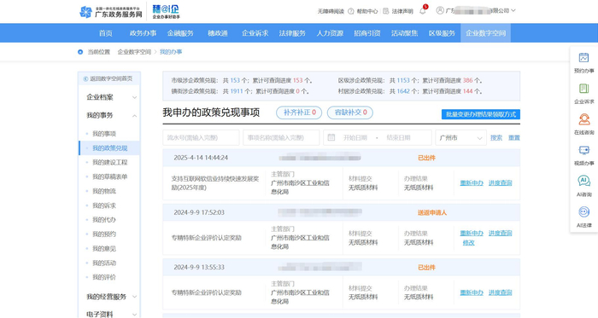The image size is (598, 318).
Task: Open 我的诉求 in the sidebar
Action: click(x=104, y=205)
